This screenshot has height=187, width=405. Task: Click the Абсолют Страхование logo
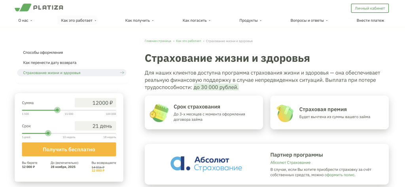click(206, 163)
